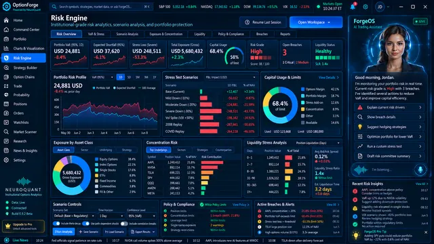434x244 pixels.
Task: Toggle Use path-dependent shocks switch
Action: coord(86,224)
